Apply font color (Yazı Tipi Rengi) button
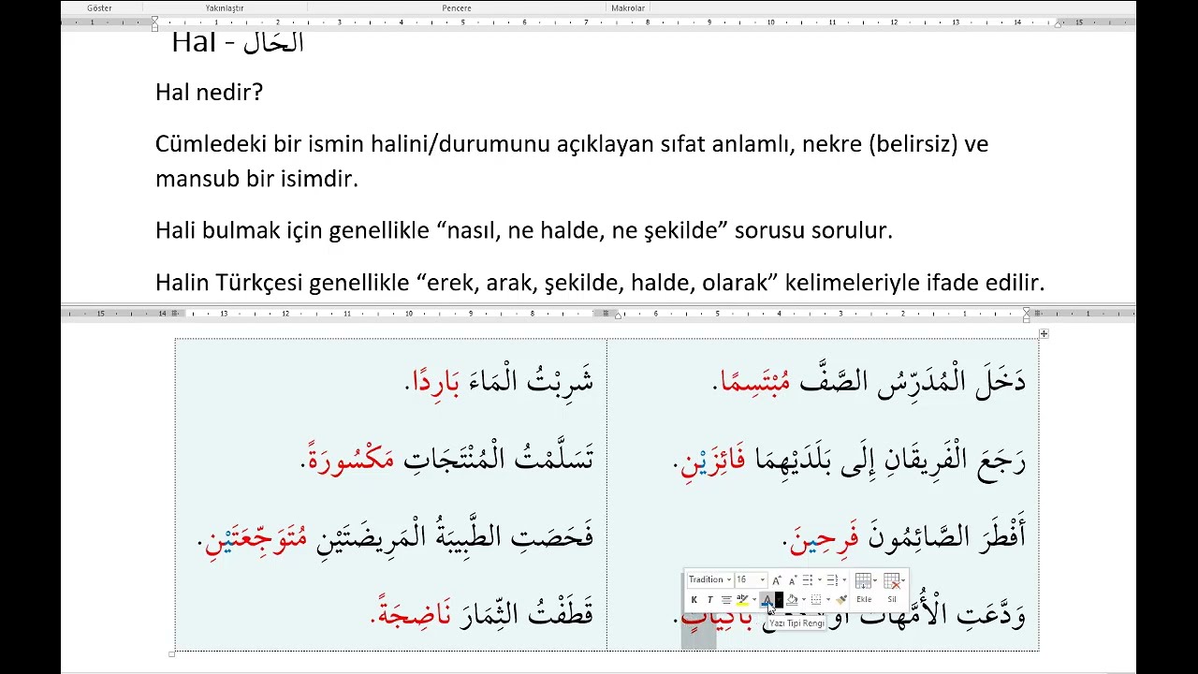The height and width of the screenshot is (674, 1198). click(767, 600)
